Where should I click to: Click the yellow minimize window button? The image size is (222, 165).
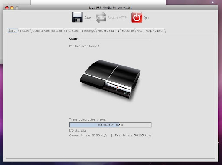click(12, 7)
